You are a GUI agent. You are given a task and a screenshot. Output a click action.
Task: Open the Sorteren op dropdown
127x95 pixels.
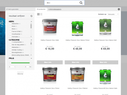coord(113,14)
